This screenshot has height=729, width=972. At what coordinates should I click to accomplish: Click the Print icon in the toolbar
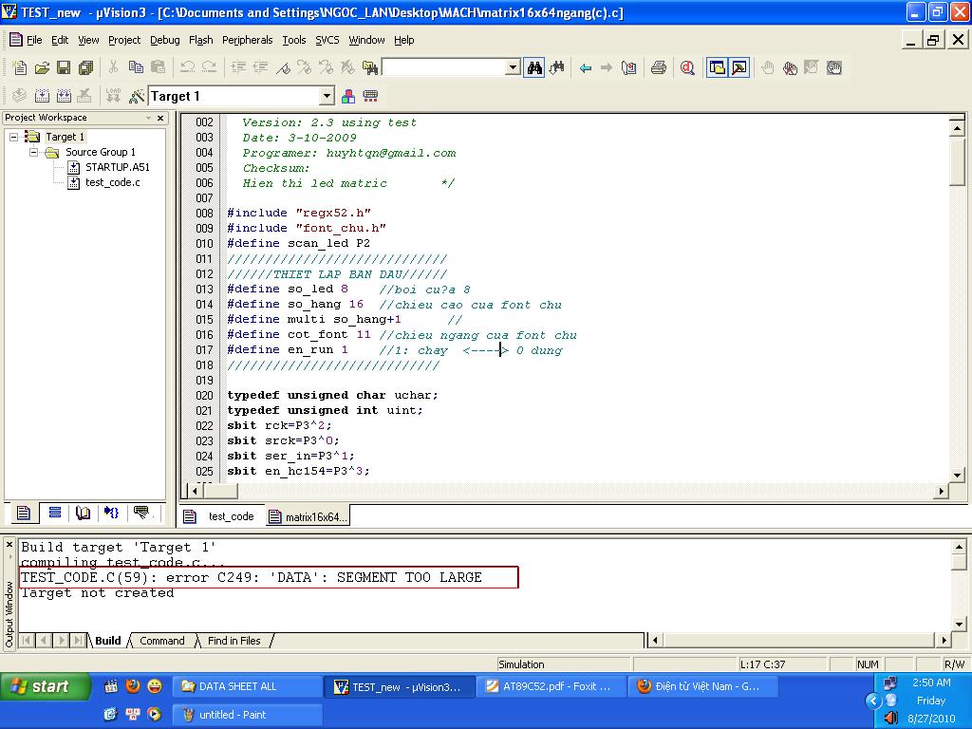(658, 67)
